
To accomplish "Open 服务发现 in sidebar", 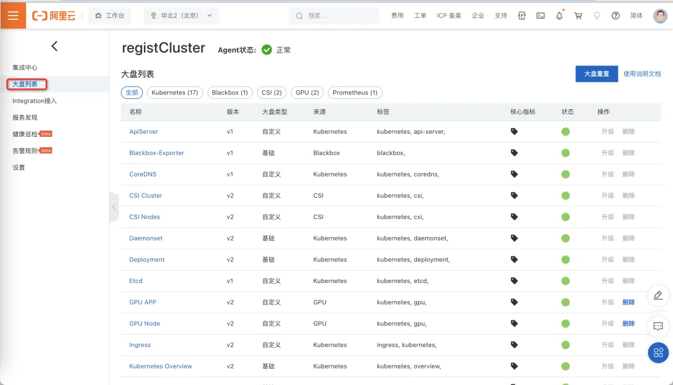I will [25, 118].
